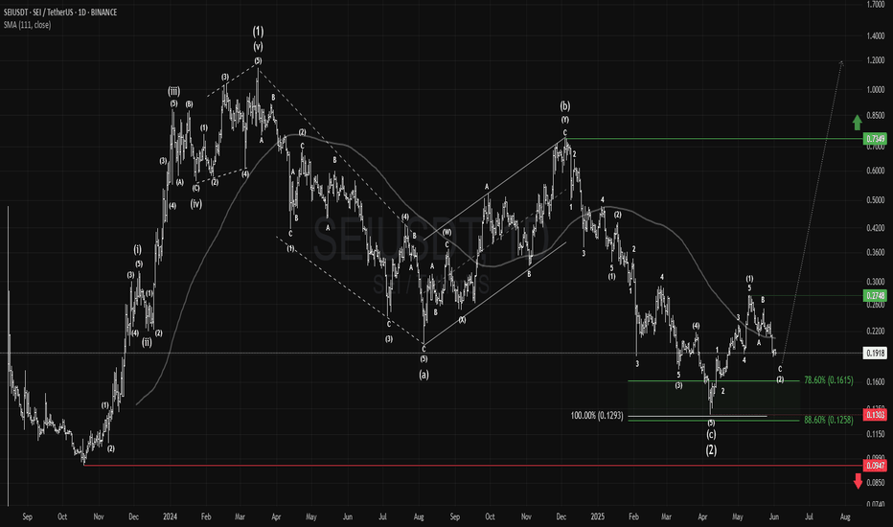Screen dimensions: 893x527
Task: Click 0.3000 on the price scale
Action: point(876,282)
